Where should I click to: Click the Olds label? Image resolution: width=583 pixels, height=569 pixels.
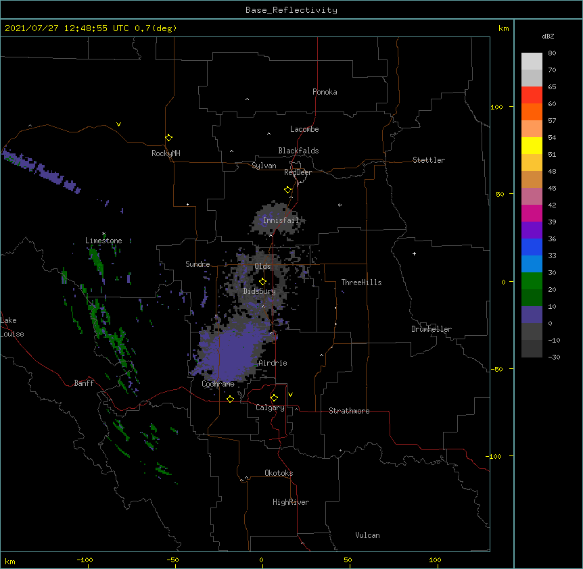click(x=262, y=266)
